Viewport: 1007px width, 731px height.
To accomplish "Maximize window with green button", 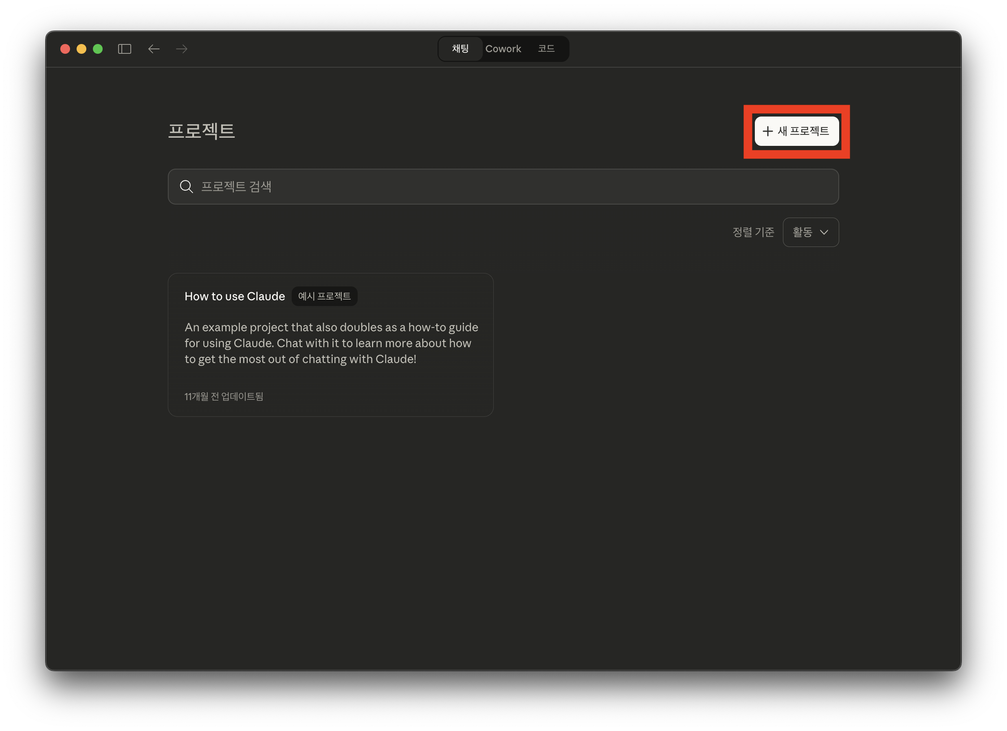I will (98, 49).
